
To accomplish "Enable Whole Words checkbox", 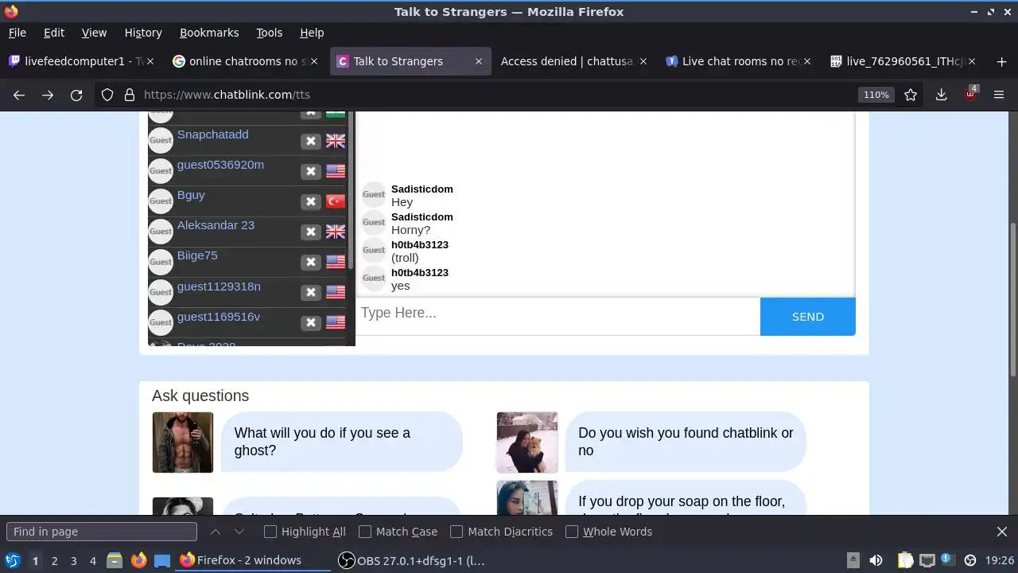I will point(572,532).
